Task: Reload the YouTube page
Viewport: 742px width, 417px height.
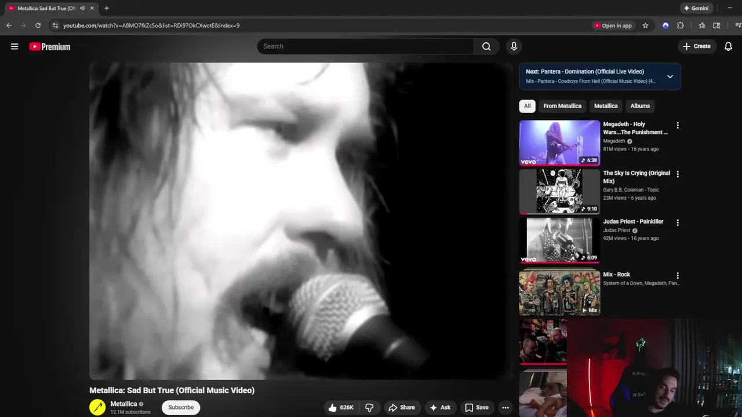Action: click(38, 25)
